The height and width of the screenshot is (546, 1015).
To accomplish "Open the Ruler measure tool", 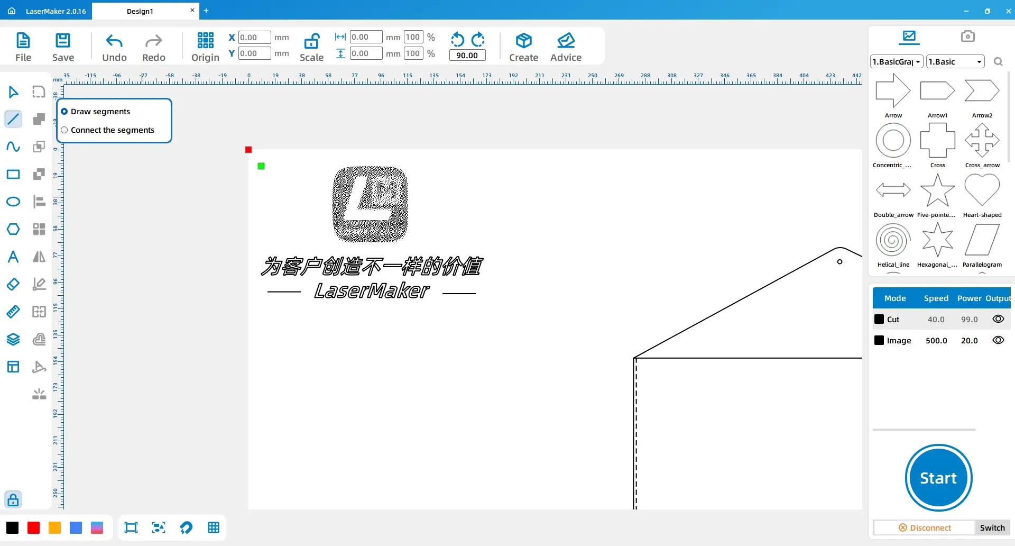I will coord(13,312).
